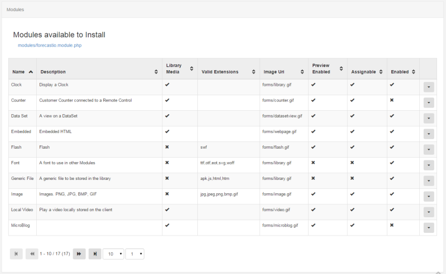
Task: Open the Clock row action dropdown
Action: point(429,87)
